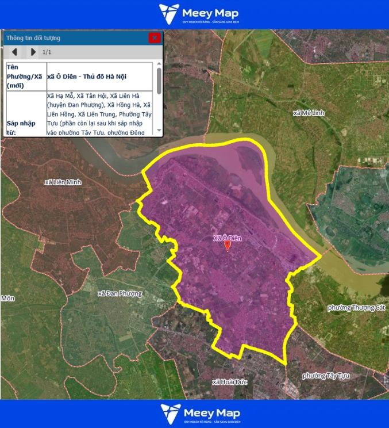Select the phường Tây Tựu map label
The height and width of the screenshot is (428, 389).
coord(326,376)
